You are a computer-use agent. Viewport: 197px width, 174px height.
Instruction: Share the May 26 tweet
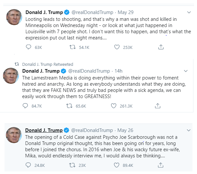160,165
